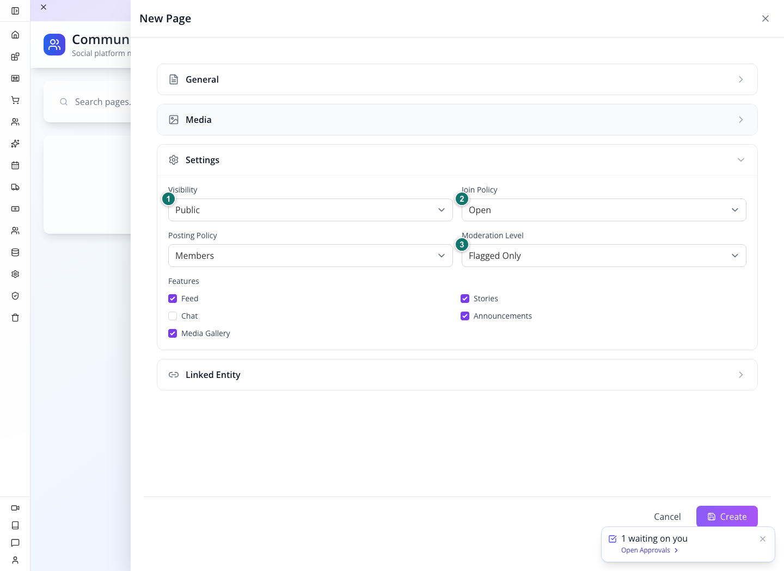Viewport: 784px width, 571px height.
Task: Expand the Linked Entity section
Action: (x=457, y=375)
